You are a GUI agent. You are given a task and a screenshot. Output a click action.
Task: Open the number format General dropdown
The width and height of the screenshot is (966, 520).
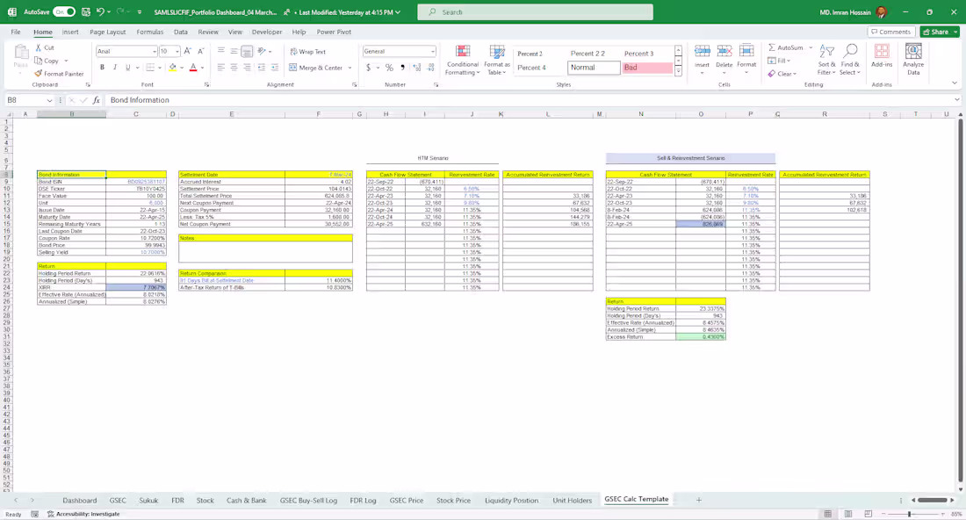click(432, 51)
